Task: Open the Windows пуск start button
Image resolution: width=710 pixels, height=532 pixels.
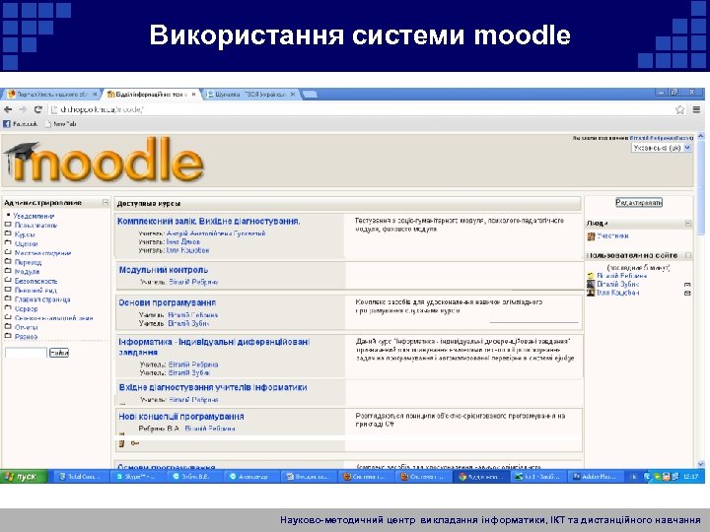Action: coord(24,477)
